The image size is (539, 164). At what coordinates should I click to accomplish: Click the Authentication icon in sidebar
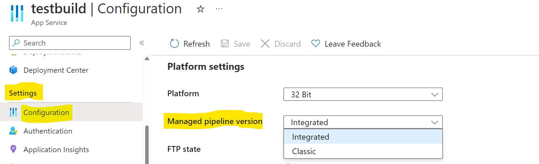tap(13, 131)
